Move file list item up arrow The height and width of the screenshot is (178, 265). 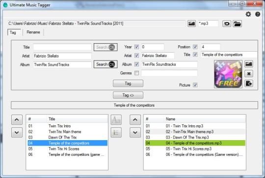point(135,120)
